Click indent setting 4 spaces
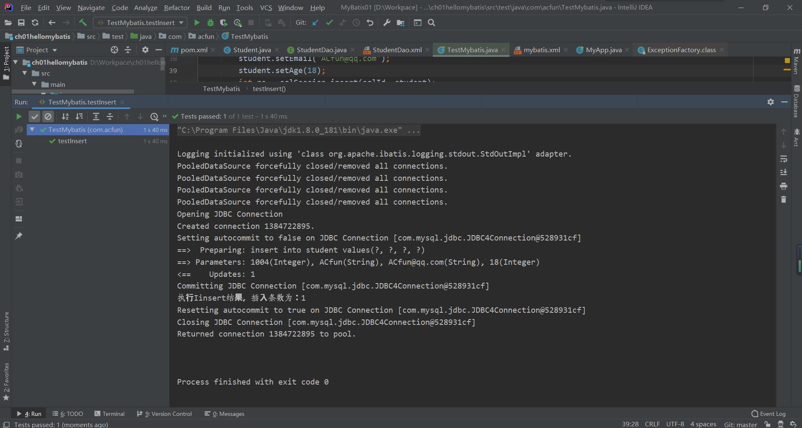 (703, 424)
